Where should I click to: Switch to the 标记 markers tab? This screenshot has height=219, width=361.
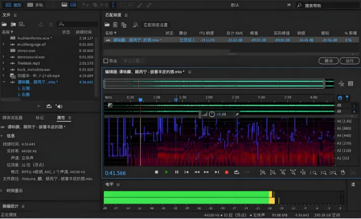tap(40, 118)
